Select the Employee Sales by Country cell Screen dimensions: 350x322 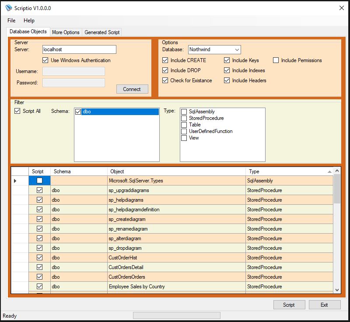176,286
